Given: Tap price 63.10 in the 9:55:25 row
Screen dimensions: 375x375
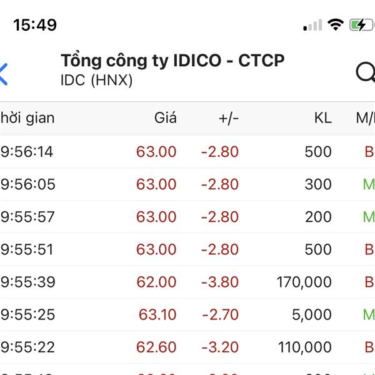Looking at the screenshot, I should 157,314.
